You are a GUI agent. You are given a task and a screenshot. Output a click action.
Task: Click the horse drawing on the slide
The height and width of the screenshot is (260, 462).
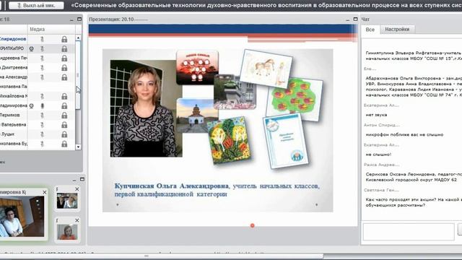pyautogui.click(x=266, y=69)
